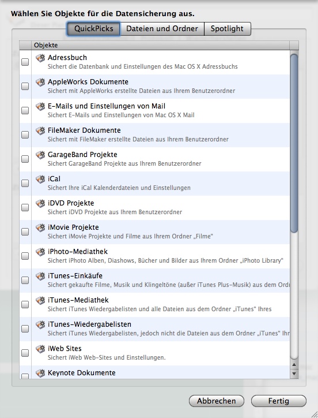Click the iMovie description mentioning Ordner „Filme“
The width and height of the screenshot is (318, 418).
tap(130, 236)
